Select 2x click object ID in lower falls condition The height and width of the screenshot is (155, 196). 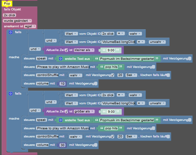coord(108,95)
